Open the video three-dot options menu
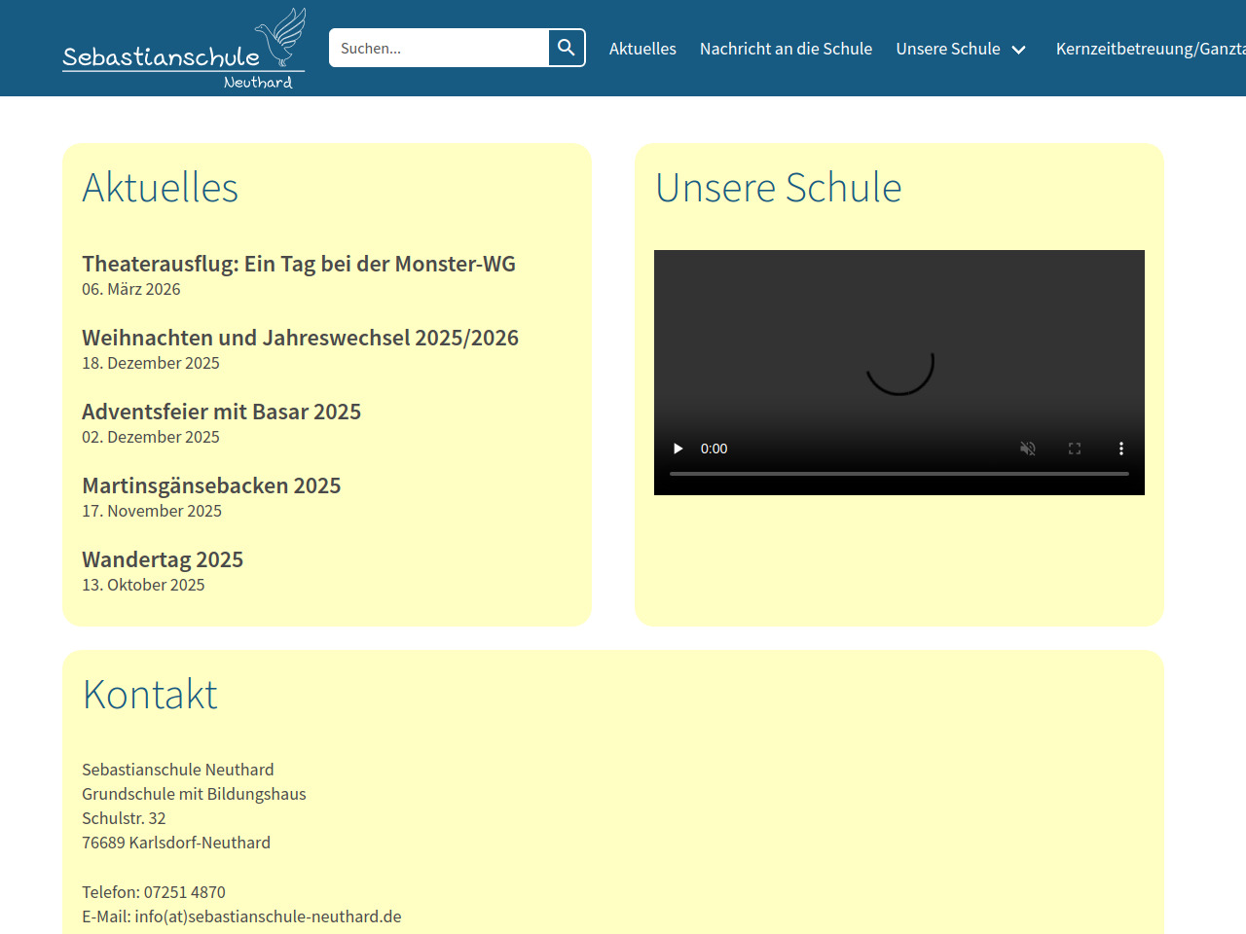Image resolution: width=1246 pixels, height=934 pixels. 1121,449
